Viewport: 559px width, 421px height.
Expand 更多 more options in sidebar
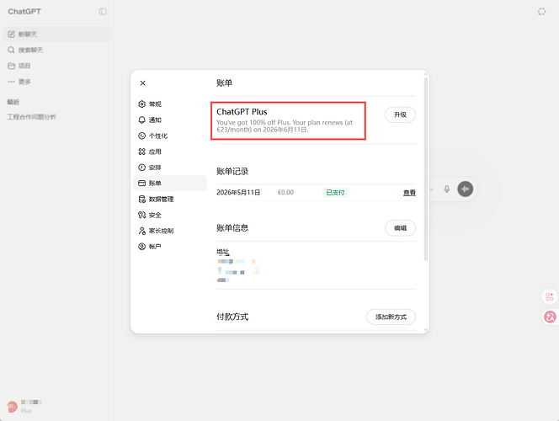(x=57, y=82)
